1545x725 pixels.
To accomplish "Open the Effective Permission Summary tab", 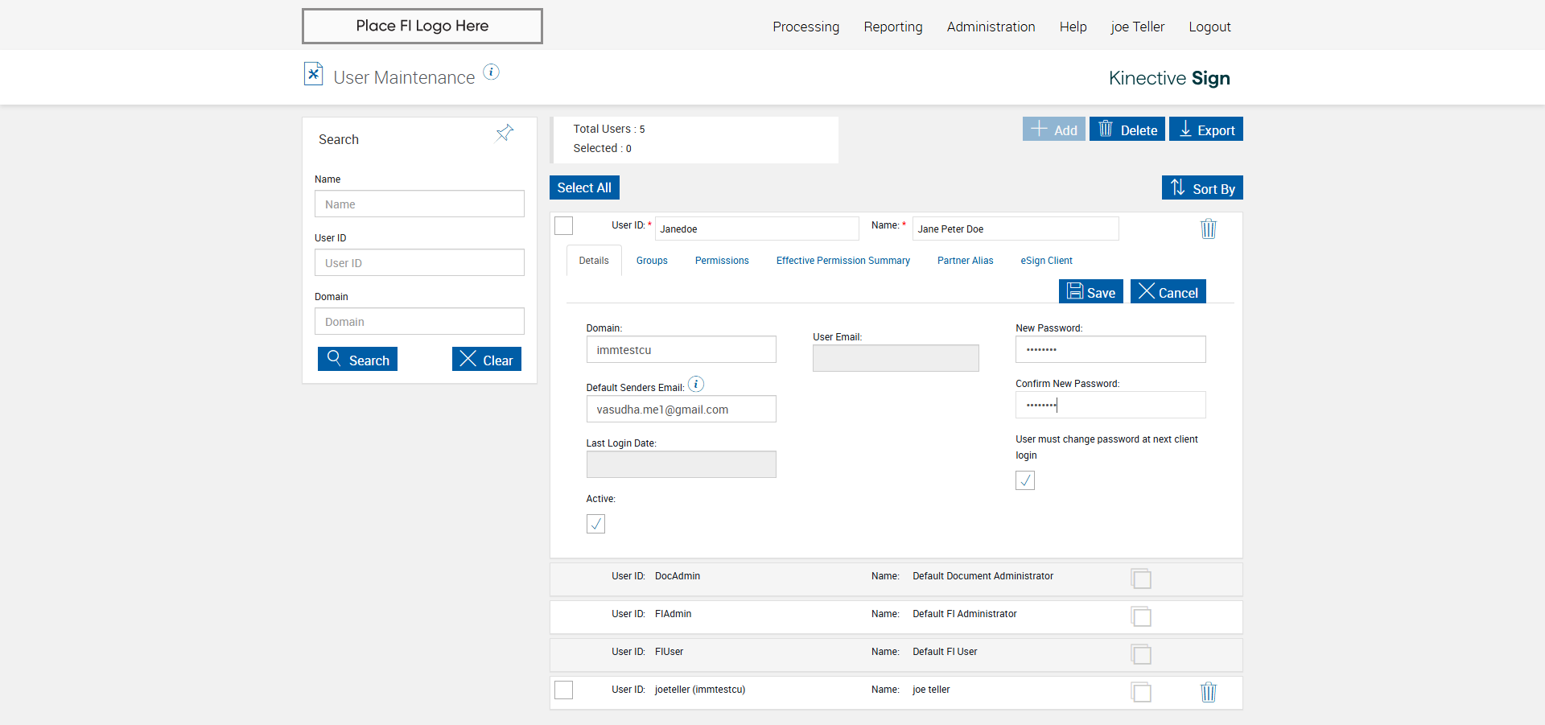I will click(x=843, y=261).
